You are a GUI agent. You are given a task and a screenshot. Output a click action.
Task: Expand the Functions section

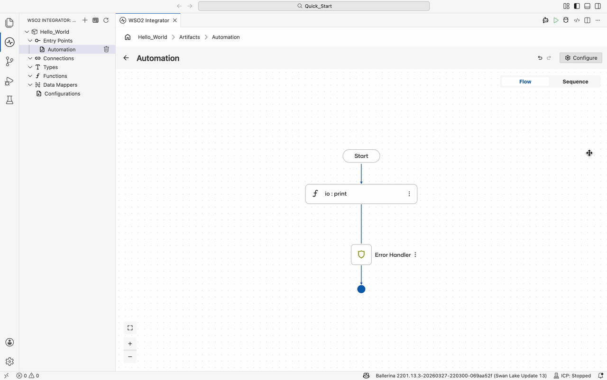30,76
